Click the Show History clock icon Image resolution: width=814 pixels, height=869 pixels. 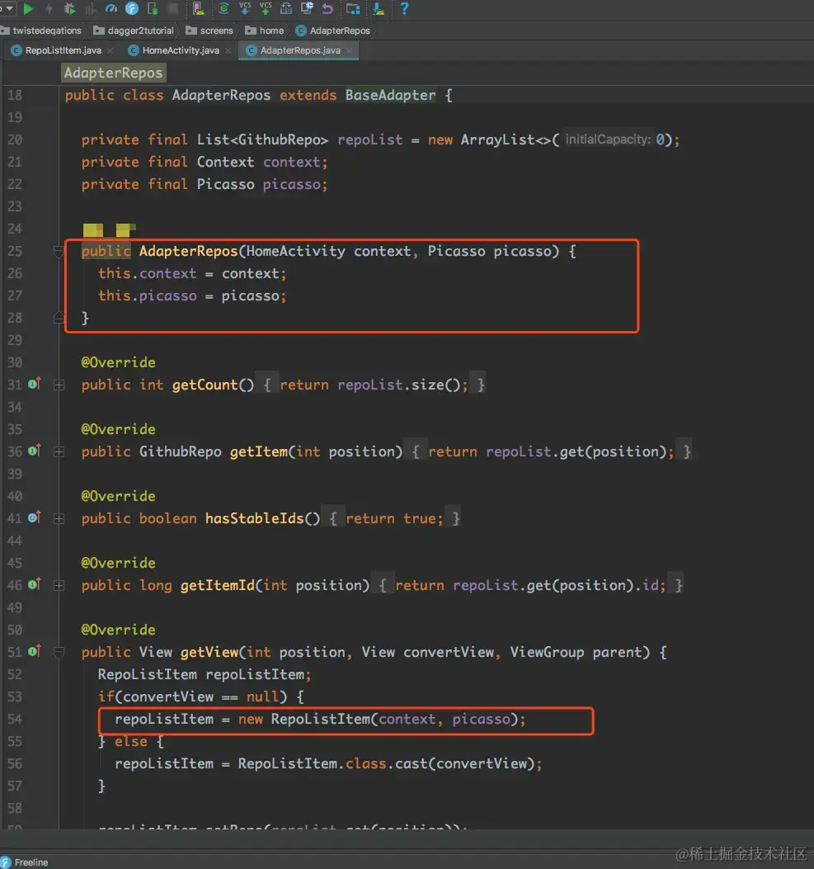coord(307,8)
